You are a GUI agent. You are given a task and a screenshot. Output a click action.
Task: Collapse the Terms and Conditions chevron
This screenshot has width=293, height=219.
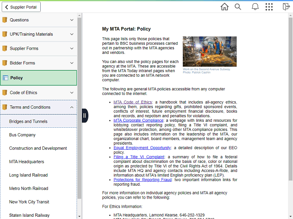[72, 107]
